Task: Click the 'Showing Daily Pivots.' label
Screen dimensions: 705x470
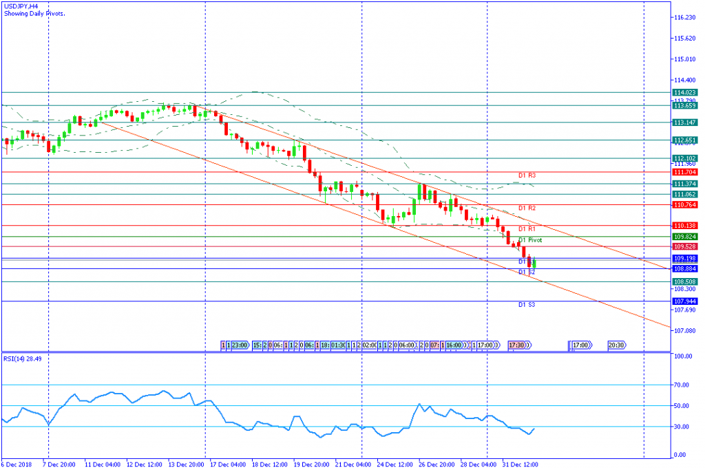Action: (34, 14)
